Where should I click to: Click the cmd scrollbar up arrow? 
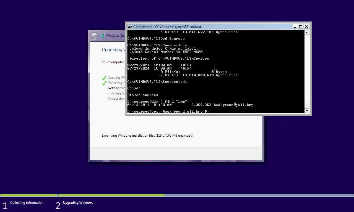click(306, 33)
